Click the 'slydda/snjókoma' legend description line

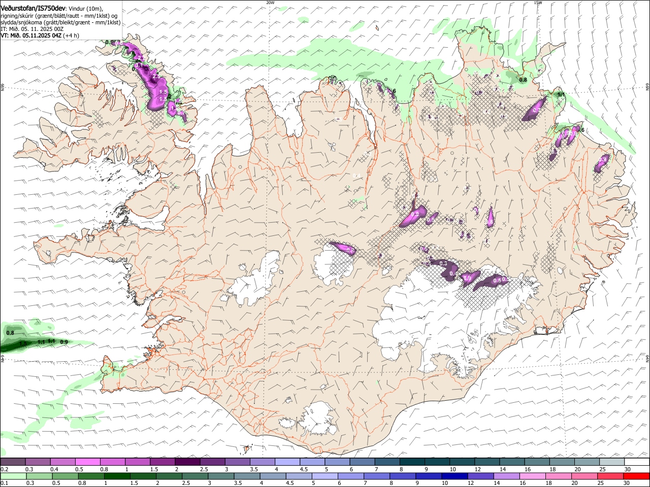click(60, 22)
